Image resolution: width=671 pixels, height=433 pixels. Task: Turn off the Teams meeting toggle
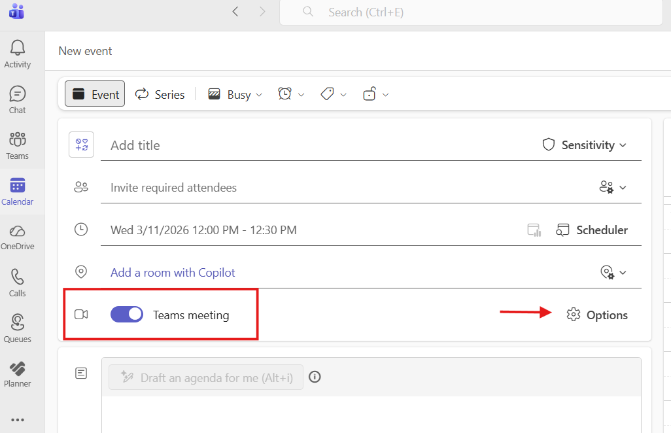point(127,315)
